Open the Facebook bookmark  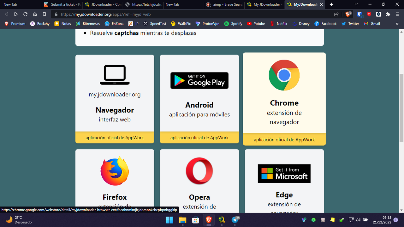coord(325,24)
